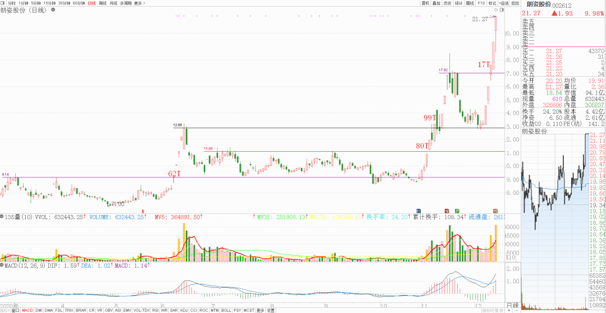
Task: Select the 15分钟 period
Action: pyautogui.click(x=49, y=3)
